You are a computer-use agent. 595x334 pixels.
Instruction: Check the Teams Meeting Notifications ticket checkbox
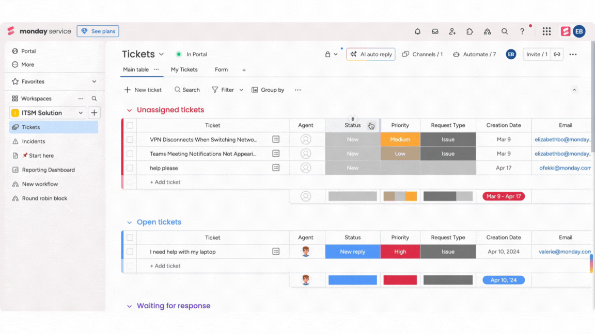click(x=130, y=154)
